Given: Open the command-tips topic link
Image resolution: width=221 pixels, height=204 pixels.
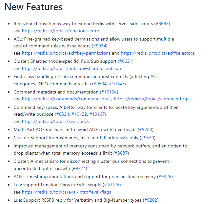Looking at the screenshot, I should [x=152, y=99].
